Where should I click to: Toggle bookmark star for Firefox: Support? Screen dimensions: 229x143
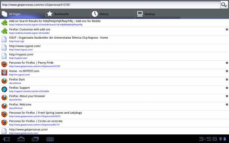227,88
